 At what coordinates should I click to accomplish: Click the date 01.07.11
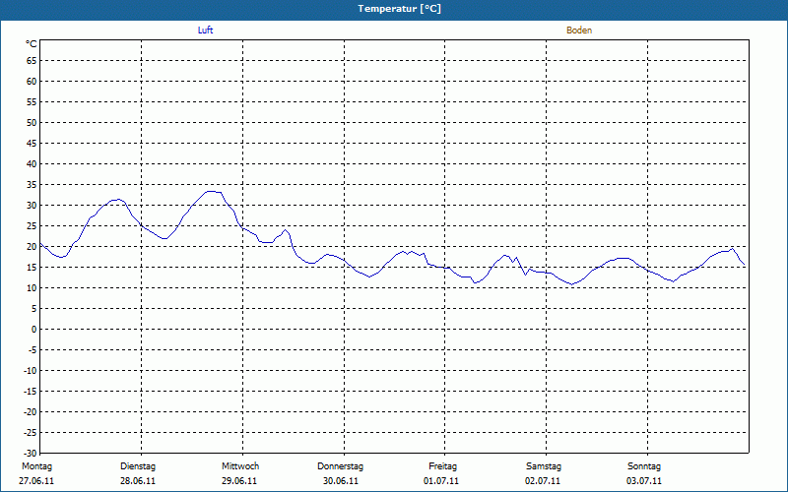[x=441, y=480]
